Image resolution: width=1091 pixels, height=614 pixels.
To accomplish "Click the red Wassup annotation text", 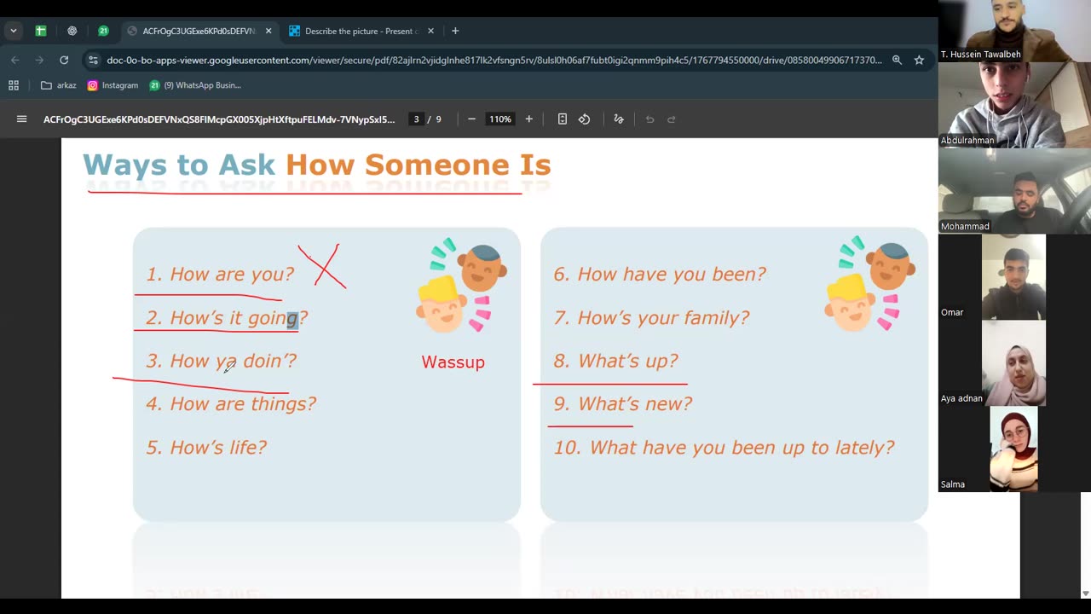I will 453,362.
